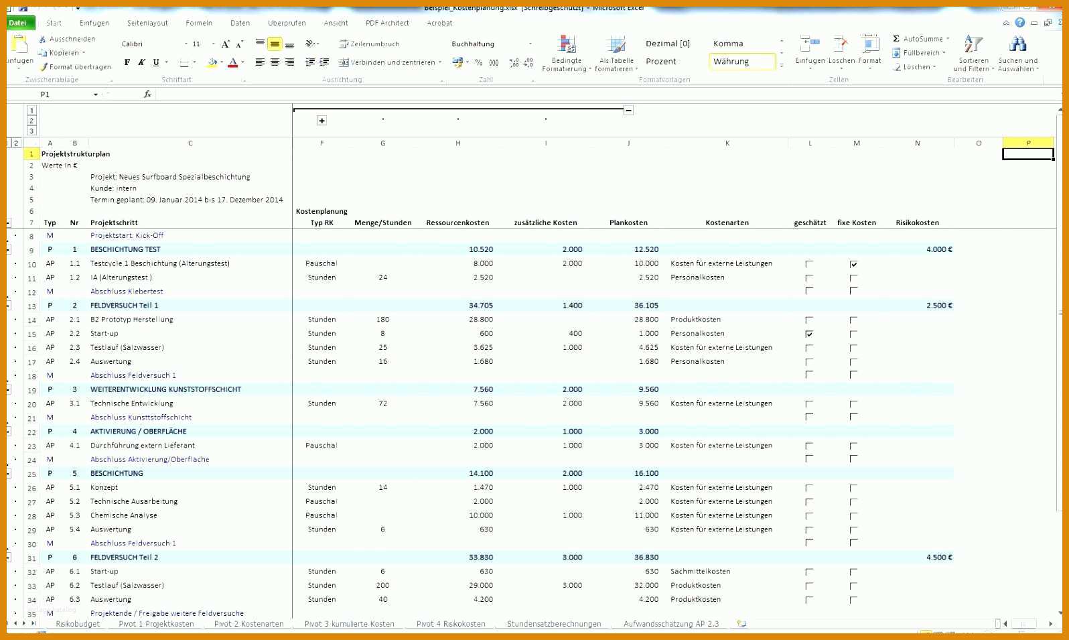Apply percent style (%) format
The width and height of the screenshot is (1069, 640).
click(478, 62)
